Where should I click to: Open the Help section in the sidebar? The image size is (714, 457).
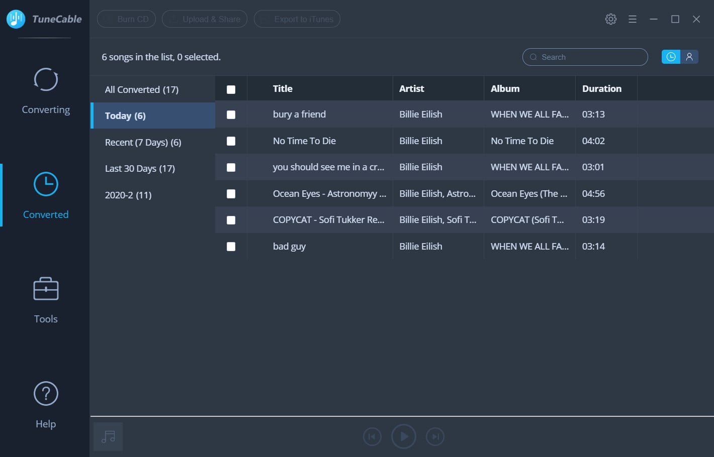pos(46,405)
